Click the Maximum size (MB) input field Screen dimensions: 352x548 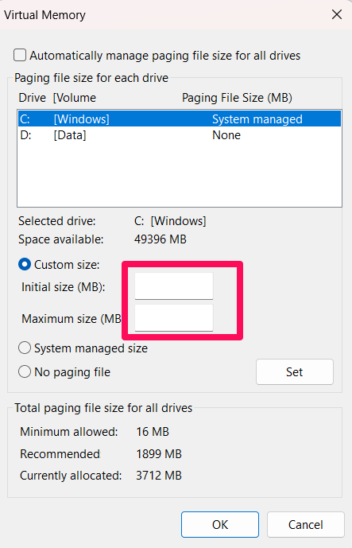[x=174, y=317]
